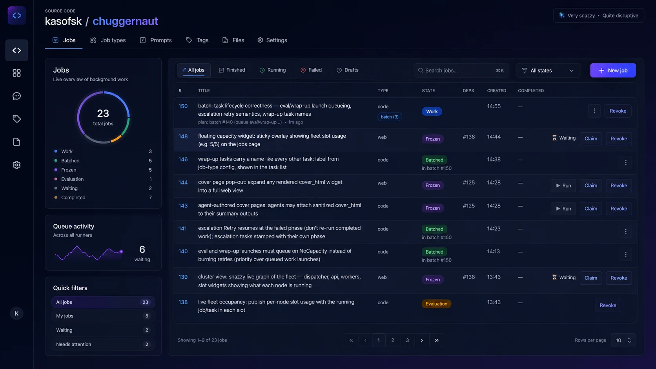Click the total jobs donut chart
The image size is (656, 369).
click(x=103, y=117)
